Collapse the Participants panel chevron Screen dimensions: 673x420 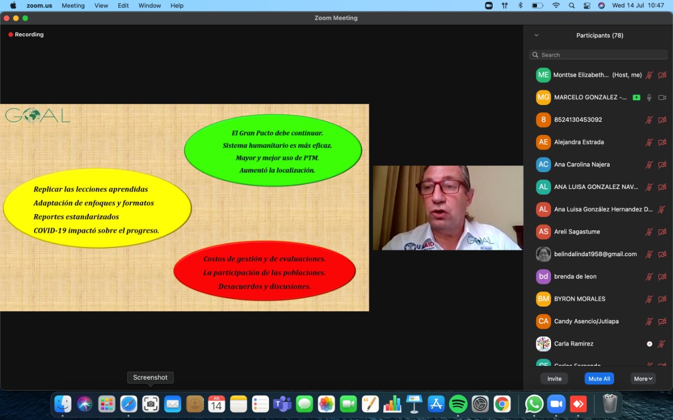pos(536,36)
